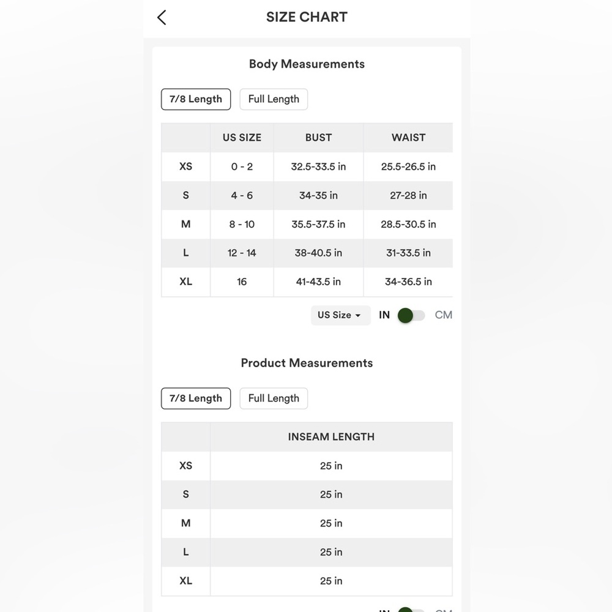Viewport: 612px width, 612px height.
Task: Click the XS row in Body Measurements table
Action: pyautogui.click(x=307, y=166)
